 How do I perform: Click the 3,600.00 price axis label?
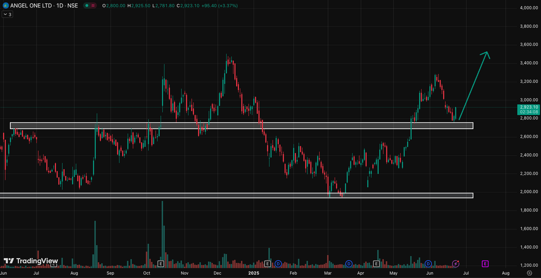pos(528,45)
